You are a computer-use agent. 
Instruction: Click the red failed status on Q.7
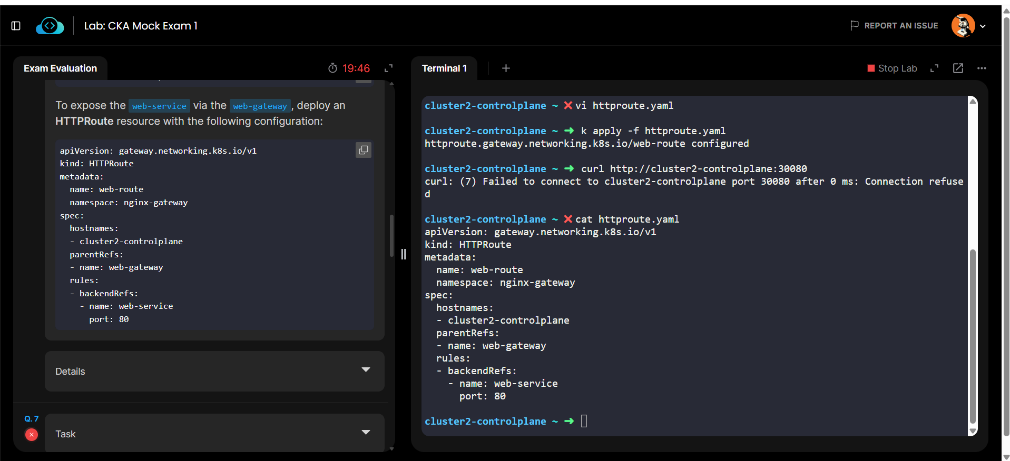coord(32,435)
